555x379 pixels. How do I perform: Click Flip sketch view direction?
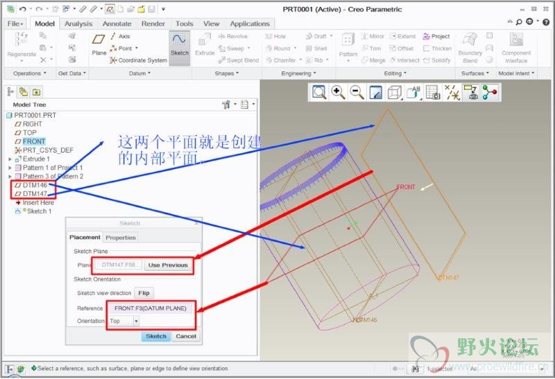click(x=144, y=293)
